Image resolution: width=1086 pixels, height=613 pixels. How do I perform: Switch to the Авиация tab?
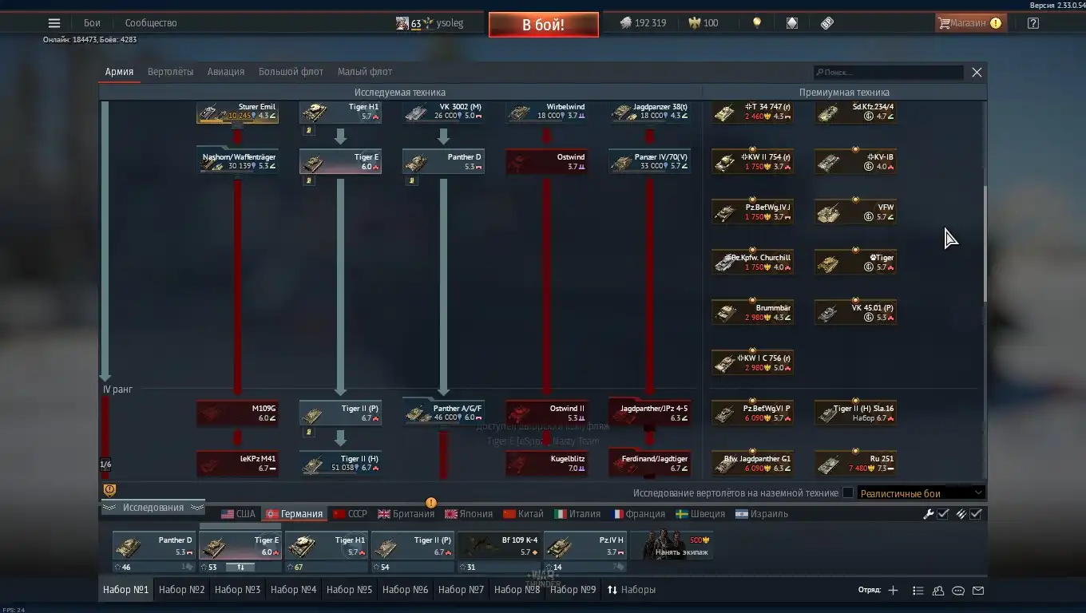tap(226, 72)
